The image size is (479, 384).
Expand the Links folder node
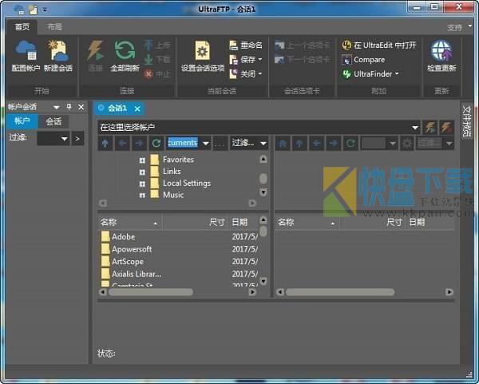142,172
